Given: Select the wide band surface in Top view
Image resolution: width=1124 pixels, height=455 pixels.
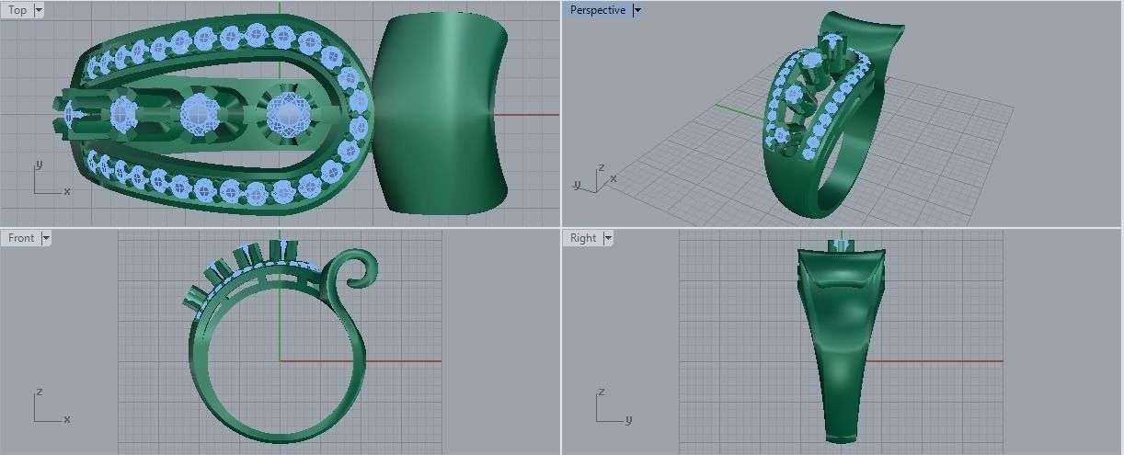Looking at the screenshot, I should (x=442, y=115).
